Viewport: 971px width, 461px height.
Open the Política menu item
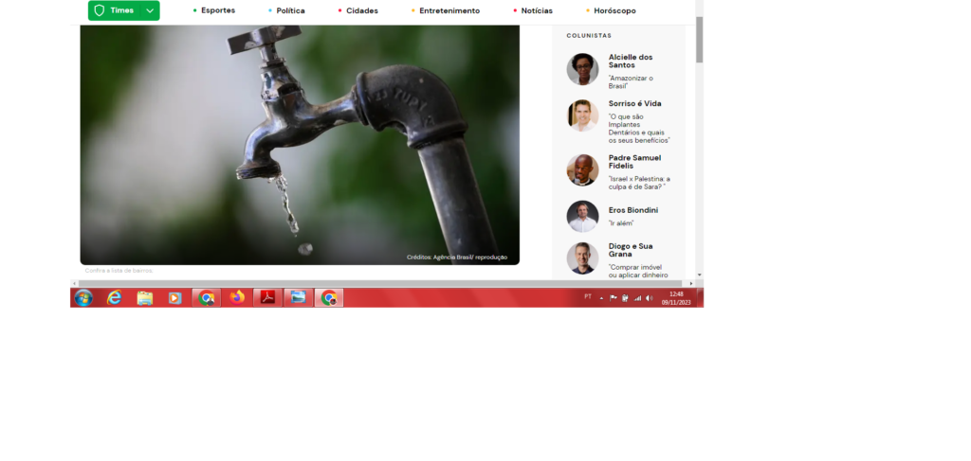(290, 10)
